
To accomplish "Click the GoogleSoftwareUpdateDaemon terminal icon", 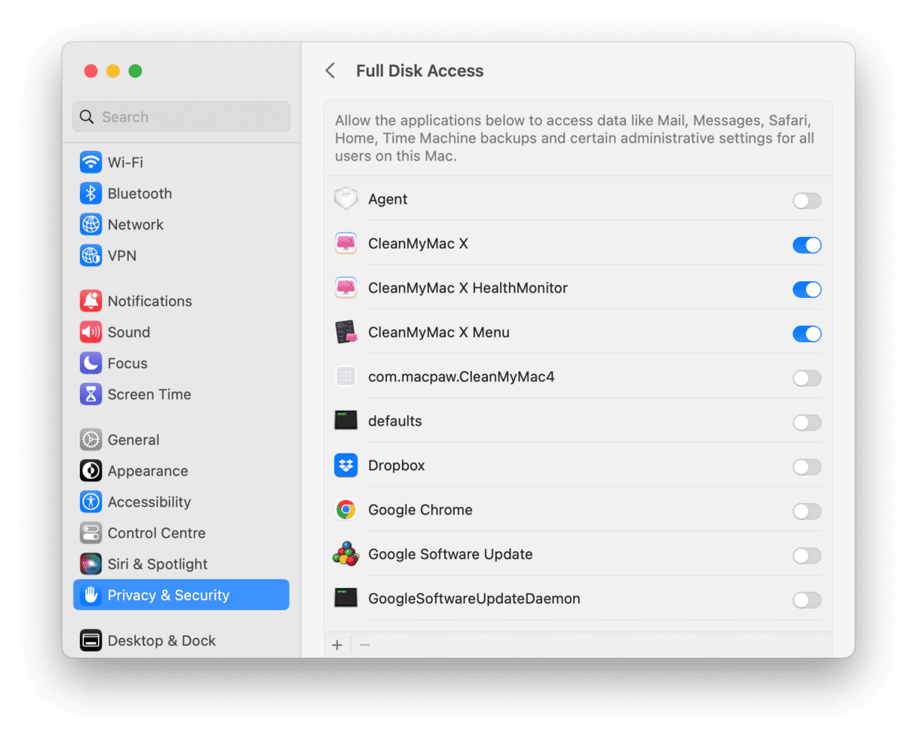I will point(345,598).
